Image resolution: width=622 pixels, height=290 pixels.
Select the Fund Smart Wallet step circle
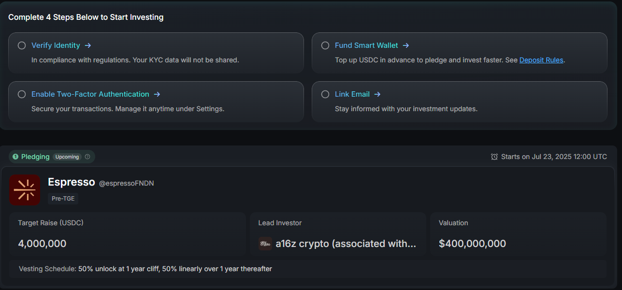[325, 45]
